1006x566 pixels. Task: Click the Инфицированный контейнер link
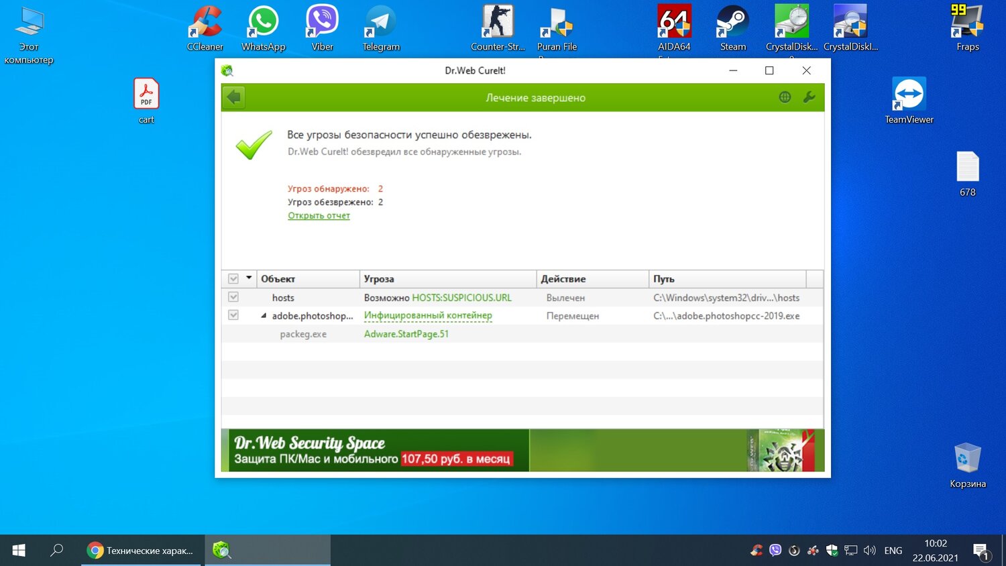pos(428,315)
